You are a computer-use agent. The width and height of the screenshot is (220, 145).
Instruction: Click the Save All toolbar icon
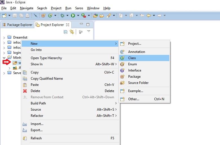pyautogui.click(x=21, y=15)
